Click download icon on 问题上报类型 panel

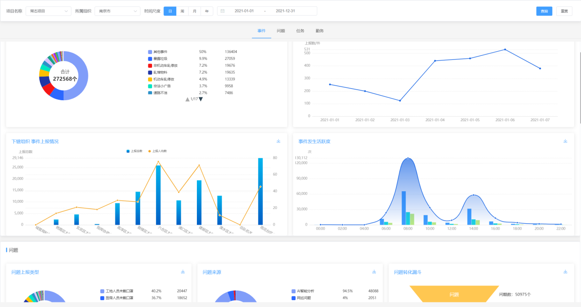pyautogui.click(x=183, y=272)
